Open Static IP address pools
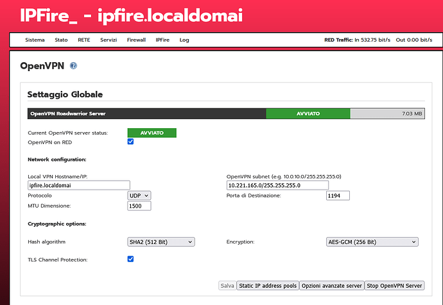Viewport: 443px width, 305px height. (268, 286)
